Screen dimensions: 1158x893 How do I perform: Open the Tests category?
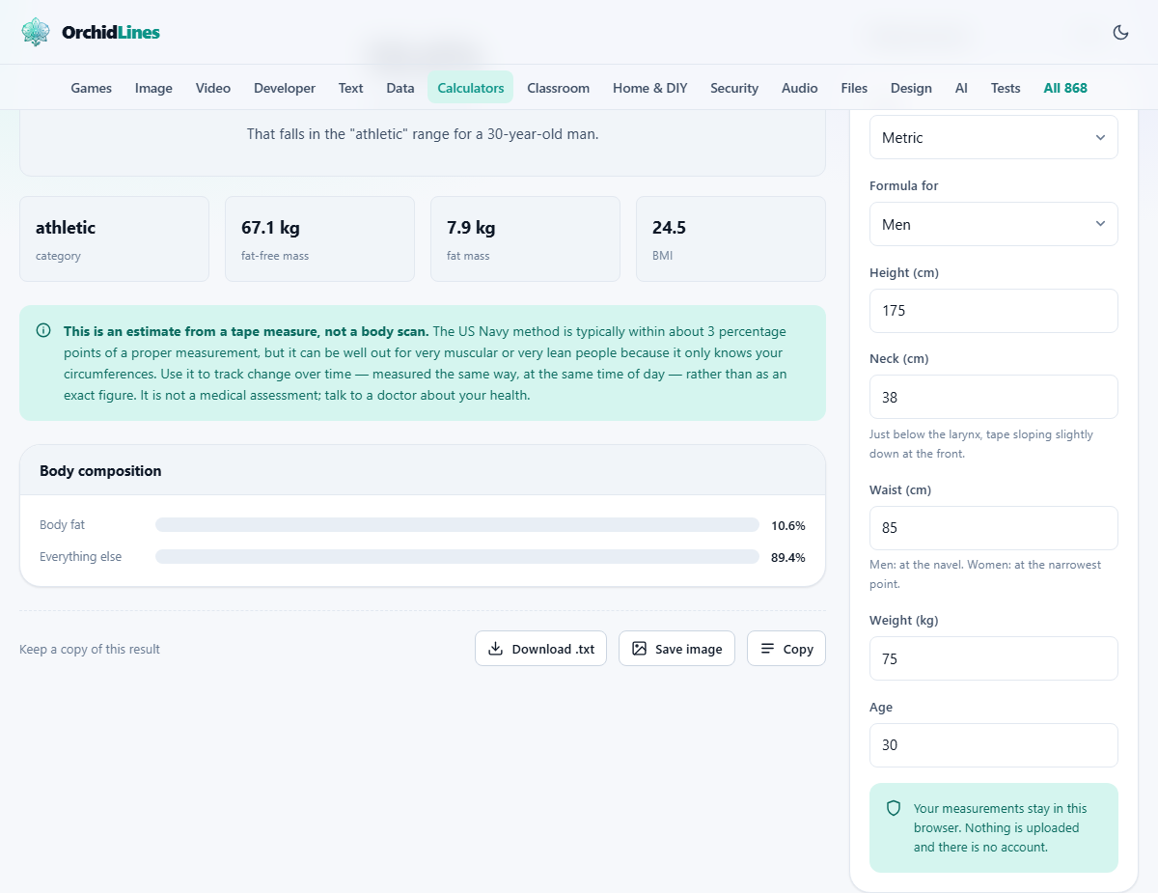(1006, 88)
